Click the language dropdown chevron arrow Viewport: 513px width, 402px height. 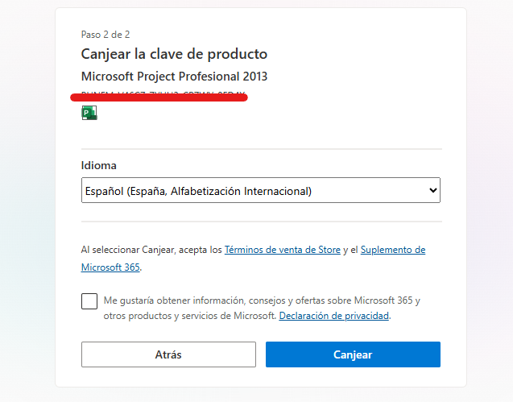432,191
